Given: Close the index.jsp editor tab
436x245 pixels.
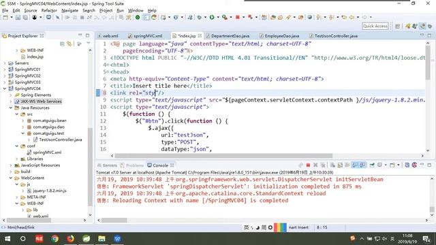Looking at the screenshot, I should (200, 36).
